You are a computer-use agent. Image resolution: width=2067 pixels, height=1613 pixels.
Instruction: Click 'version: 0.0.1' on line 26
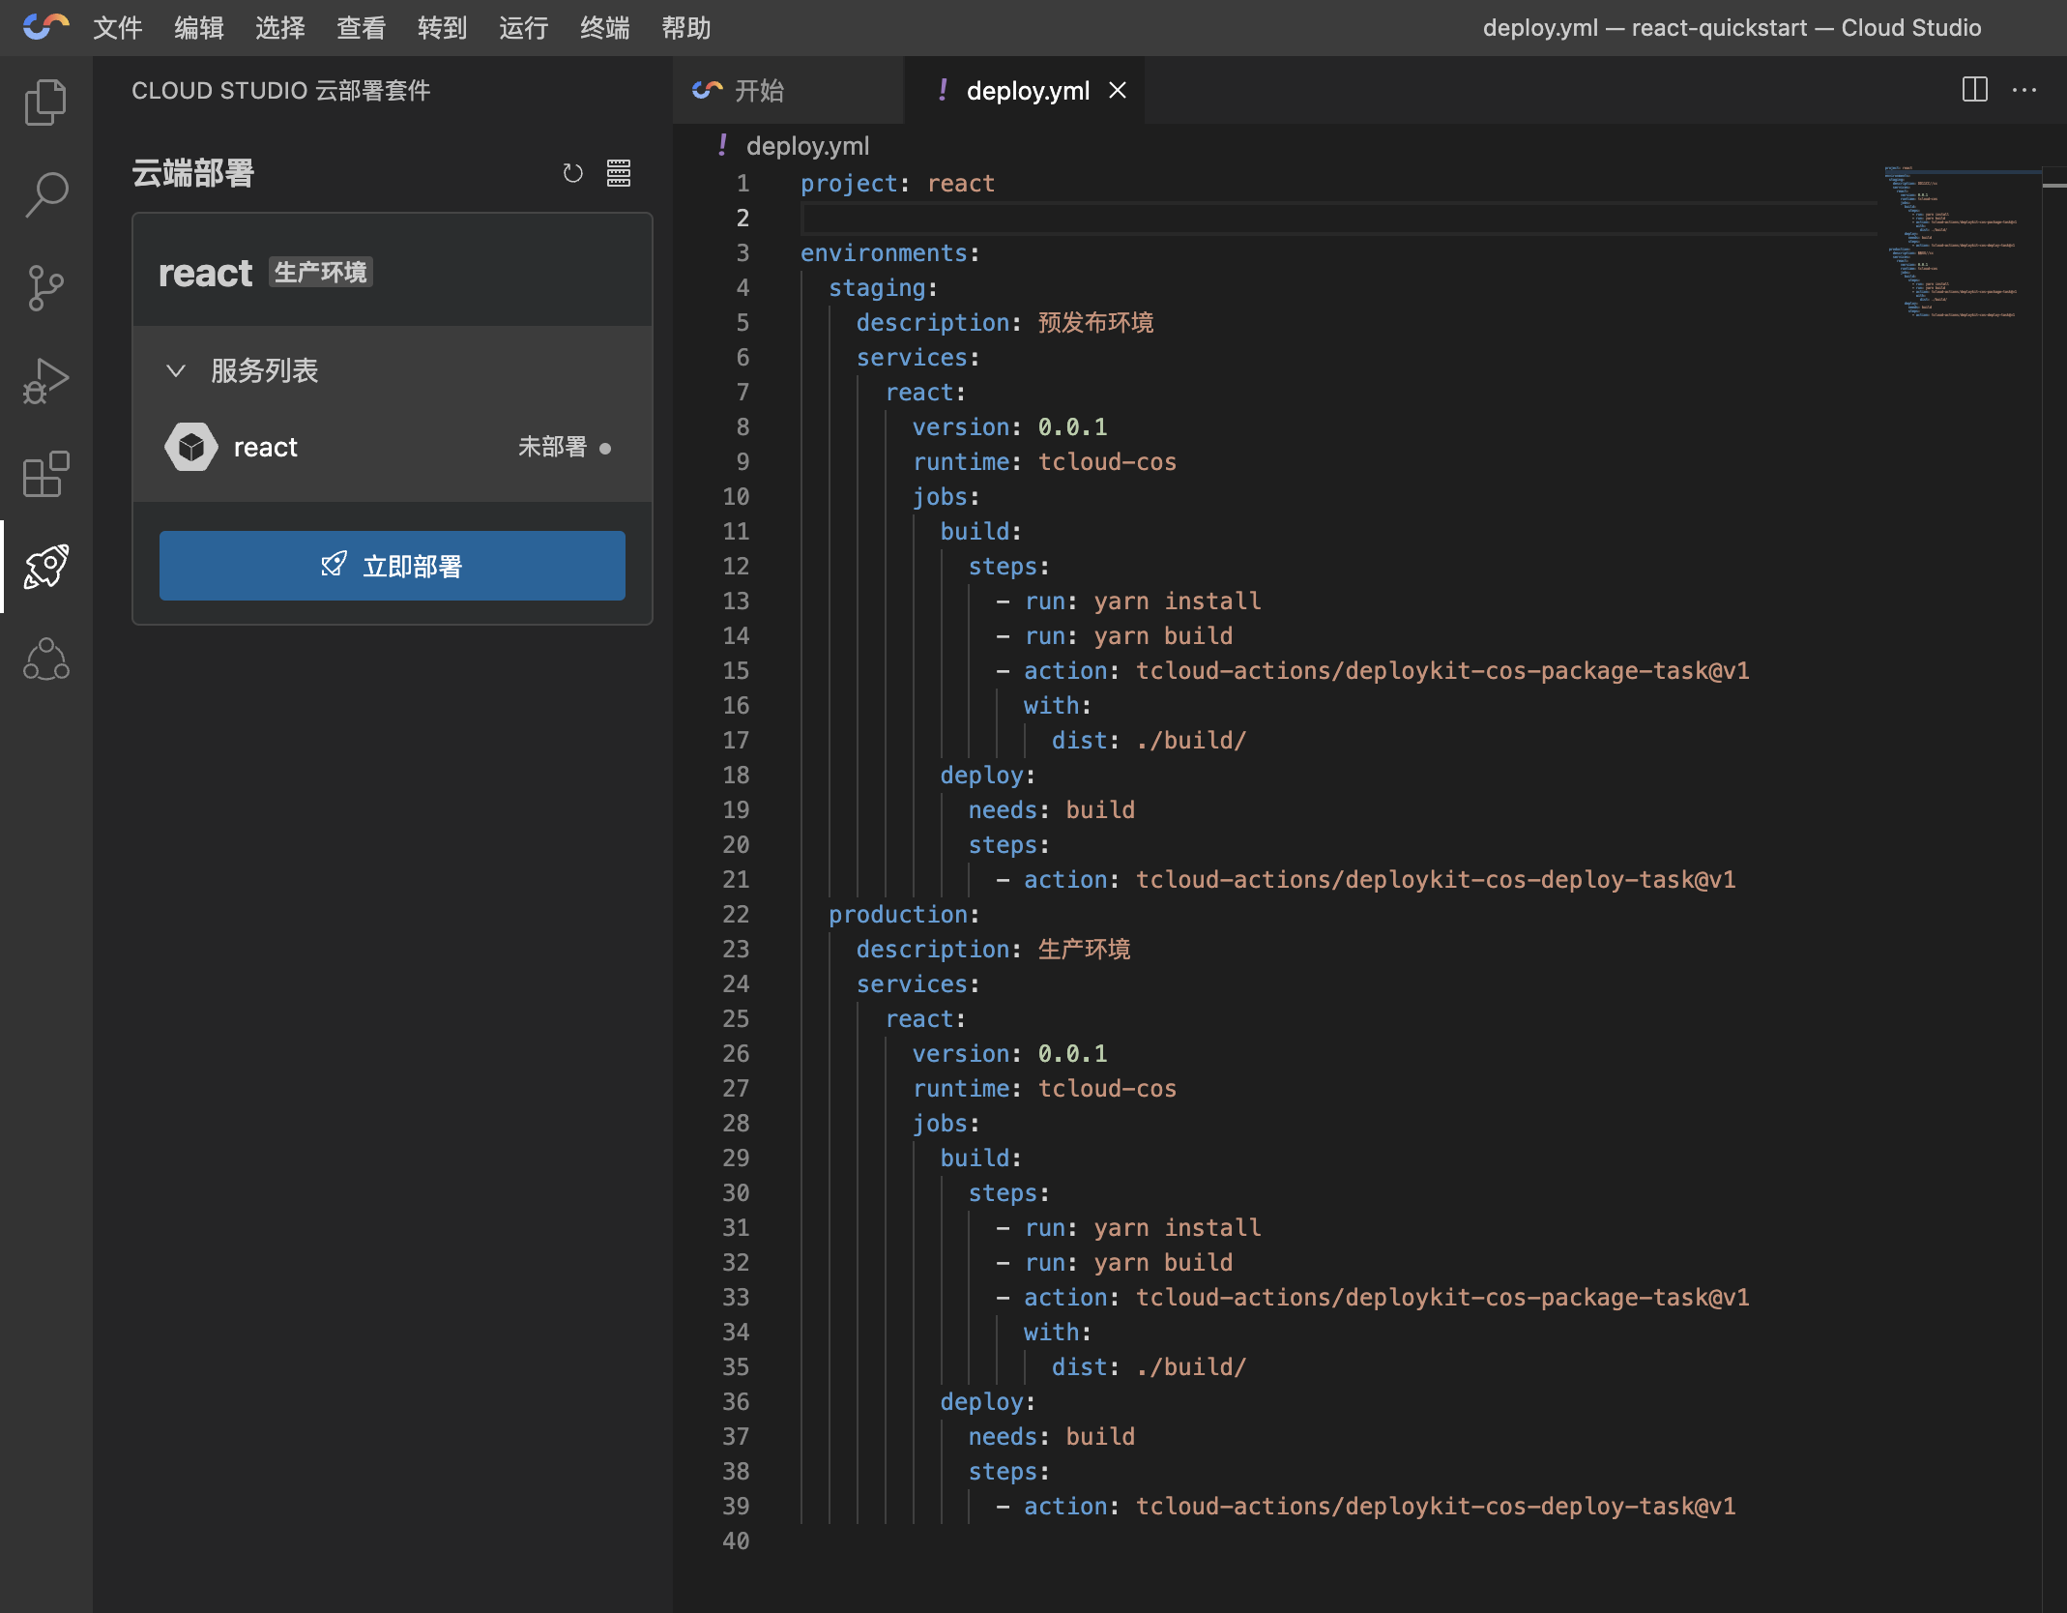(x=1009, y=1054)
